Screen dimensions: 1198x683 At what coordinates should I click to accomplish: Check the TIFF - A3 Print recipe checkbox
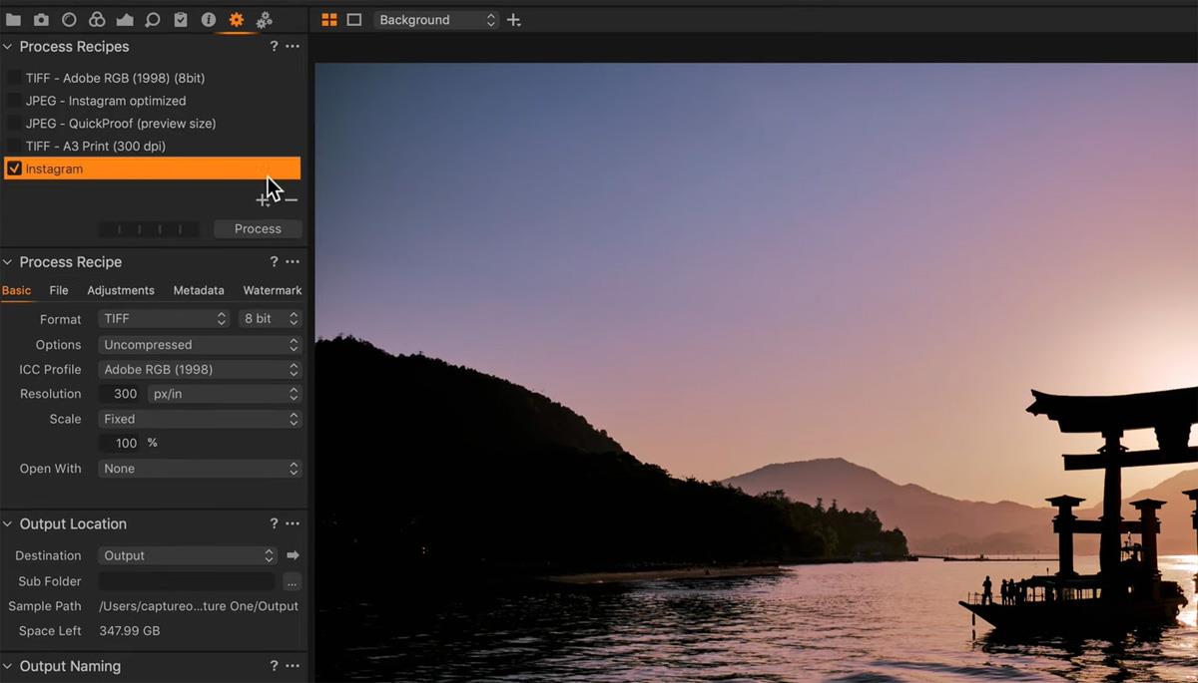click(x=15, y=147)
